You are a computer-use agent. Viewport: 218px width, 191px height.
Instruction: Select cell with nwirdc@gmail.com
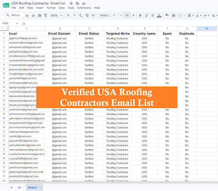(27, 136)
